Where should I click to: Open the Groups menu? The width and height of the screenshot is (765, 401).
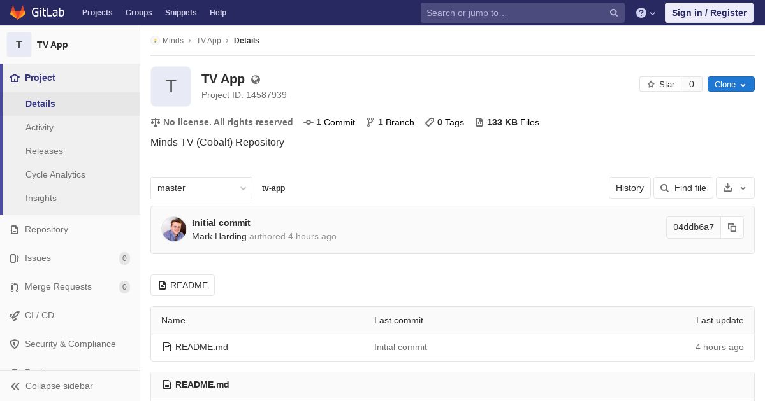point(139,13)
